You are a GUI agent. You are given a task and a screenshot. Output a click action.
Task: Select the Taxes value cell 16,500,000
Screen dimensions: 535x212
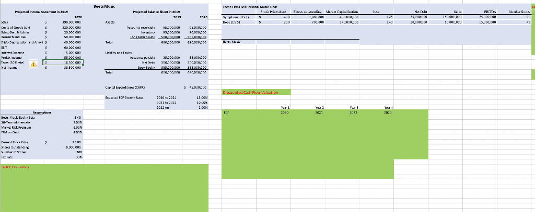coord(63,63)
